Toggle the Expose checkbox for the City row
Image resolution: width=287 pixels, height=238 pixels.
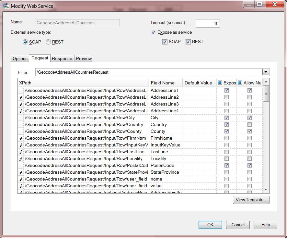click(x=226, y=118)
